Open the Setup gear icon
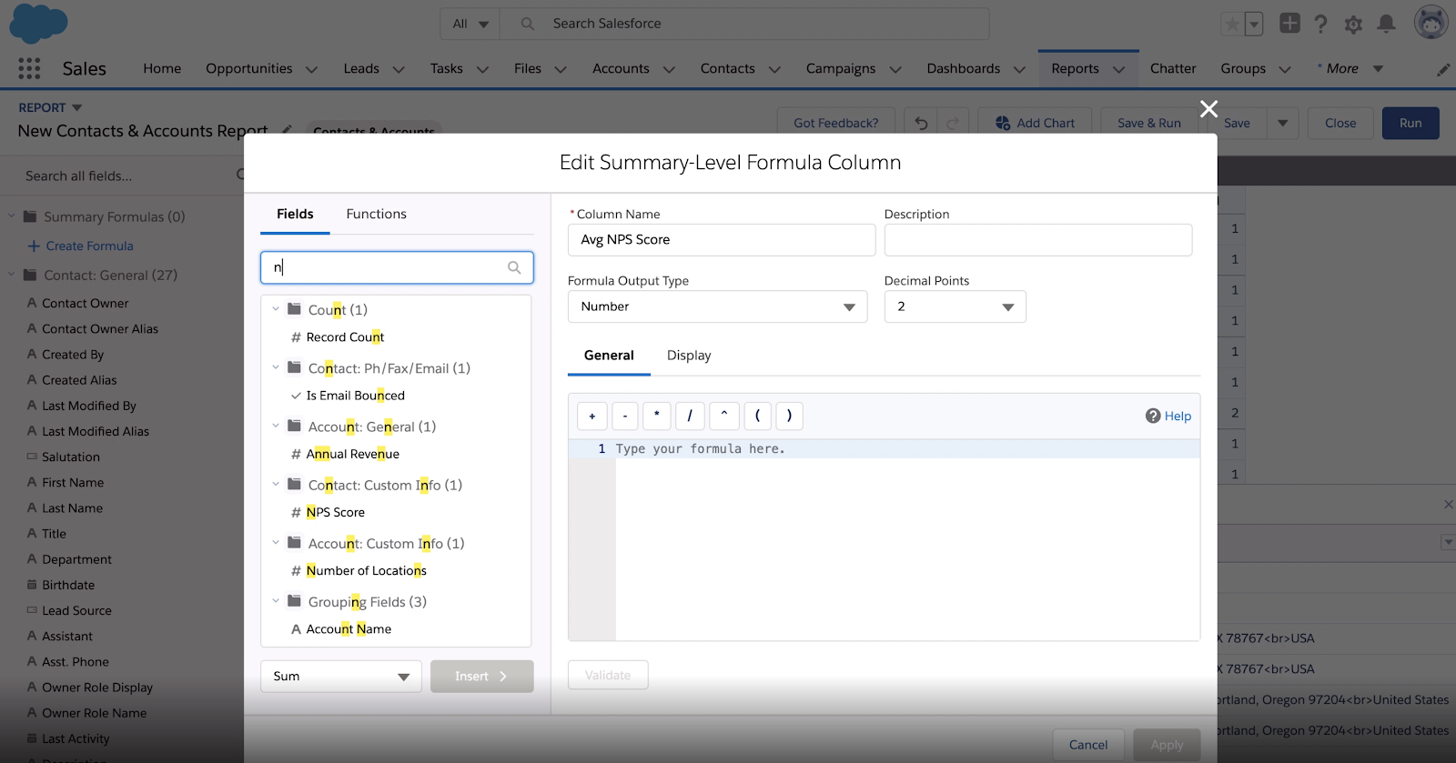The image size is (1456, 763). pyautogui.click(x=1353, y=25)
